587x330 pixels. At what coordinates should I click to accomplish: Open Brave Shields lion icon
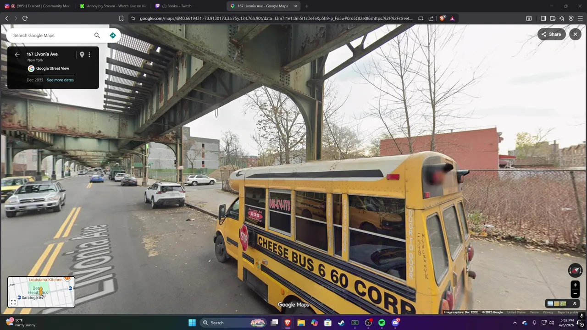[442, 18]
